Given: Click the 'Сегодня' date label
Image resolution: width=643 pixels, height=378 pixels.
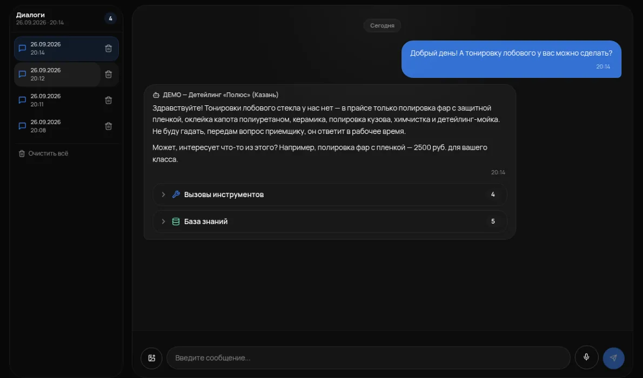Looking at the screenshot, I should [x=382, y=25].
